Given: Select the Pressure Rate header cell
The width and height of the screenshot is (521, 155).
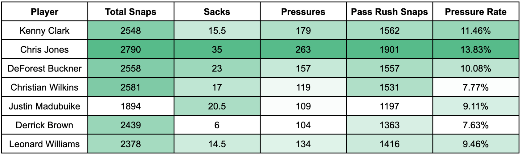Looking at the screenshot, I should pos(476,12).
